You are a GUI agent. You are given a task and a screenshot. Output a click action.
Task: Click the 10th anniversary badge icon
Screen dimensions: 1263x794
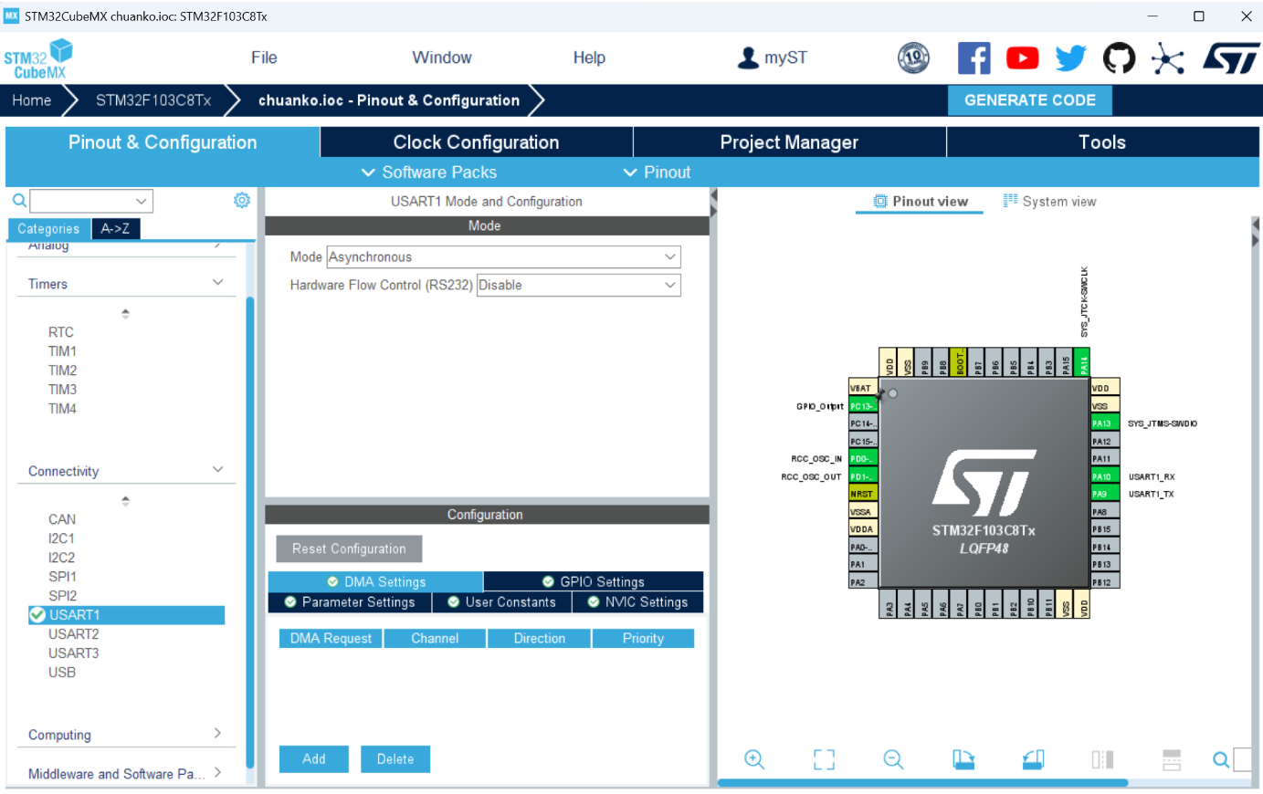point(913,57)
